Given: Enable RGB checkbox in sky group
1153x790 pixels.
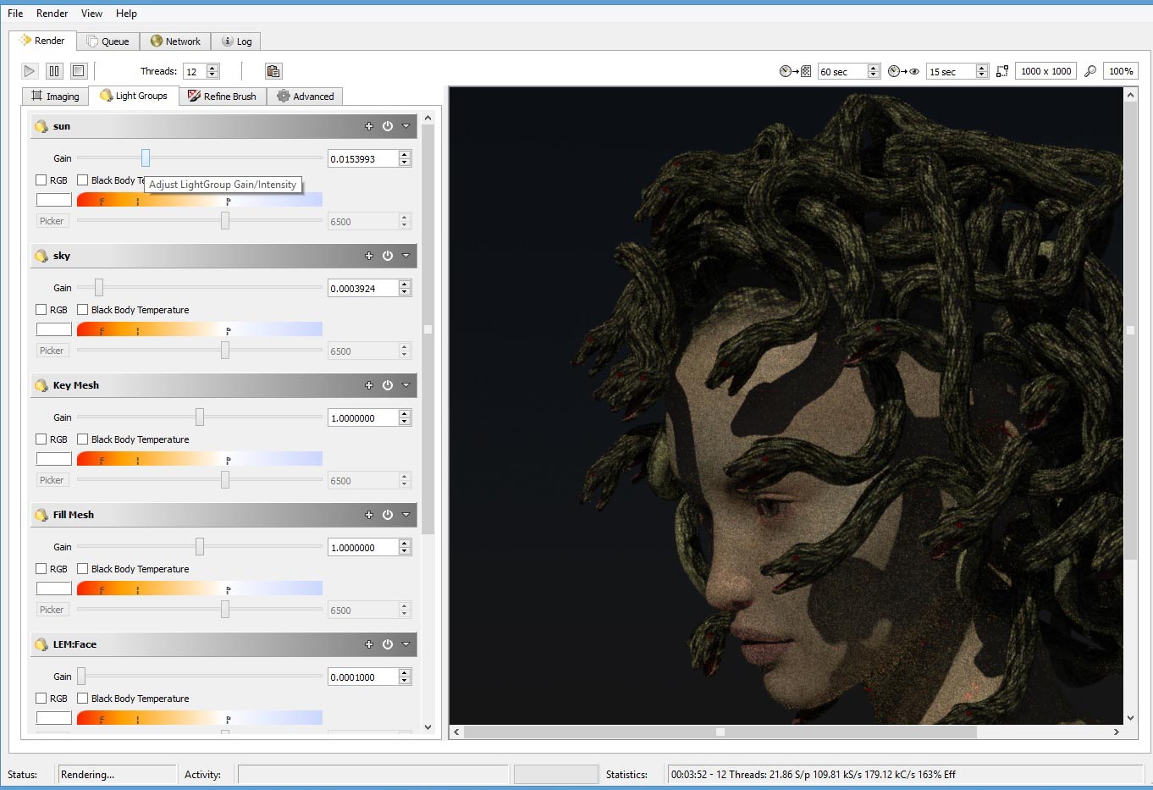Looking at the screenshot, I should (x=41, y=310).
